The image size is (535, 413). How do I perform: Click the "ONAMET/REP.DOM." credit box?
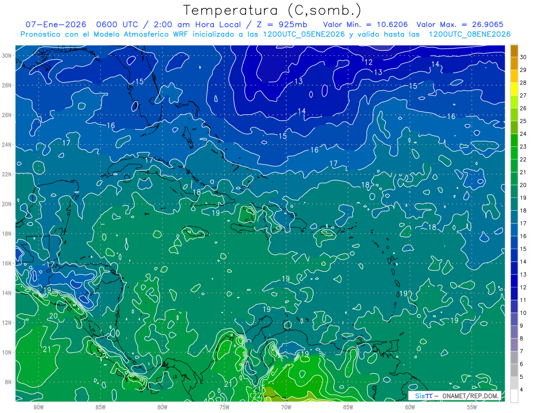[454, 396]
